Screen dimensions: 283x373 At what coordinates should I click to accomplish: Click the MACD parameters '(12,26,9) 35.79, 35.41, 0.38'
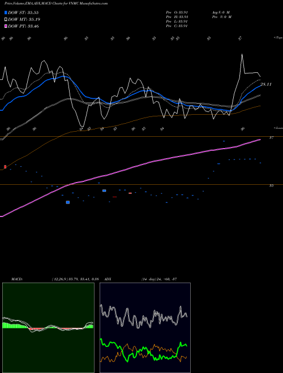point(75,279)
